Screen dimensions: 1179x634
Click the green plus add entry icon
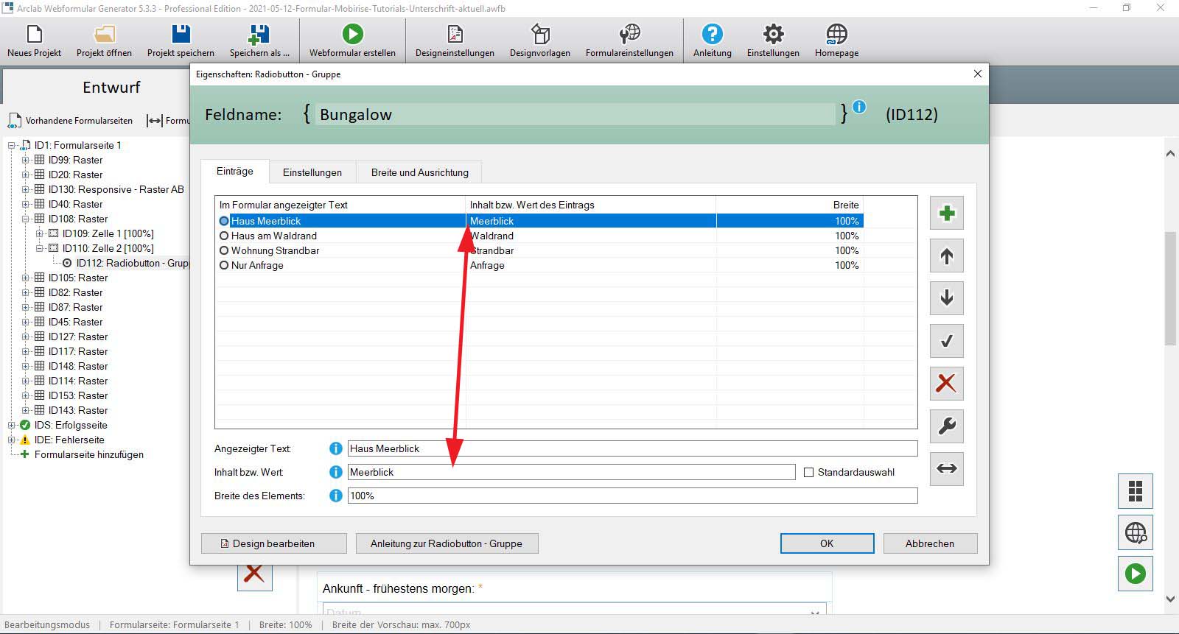coord(947,214)
